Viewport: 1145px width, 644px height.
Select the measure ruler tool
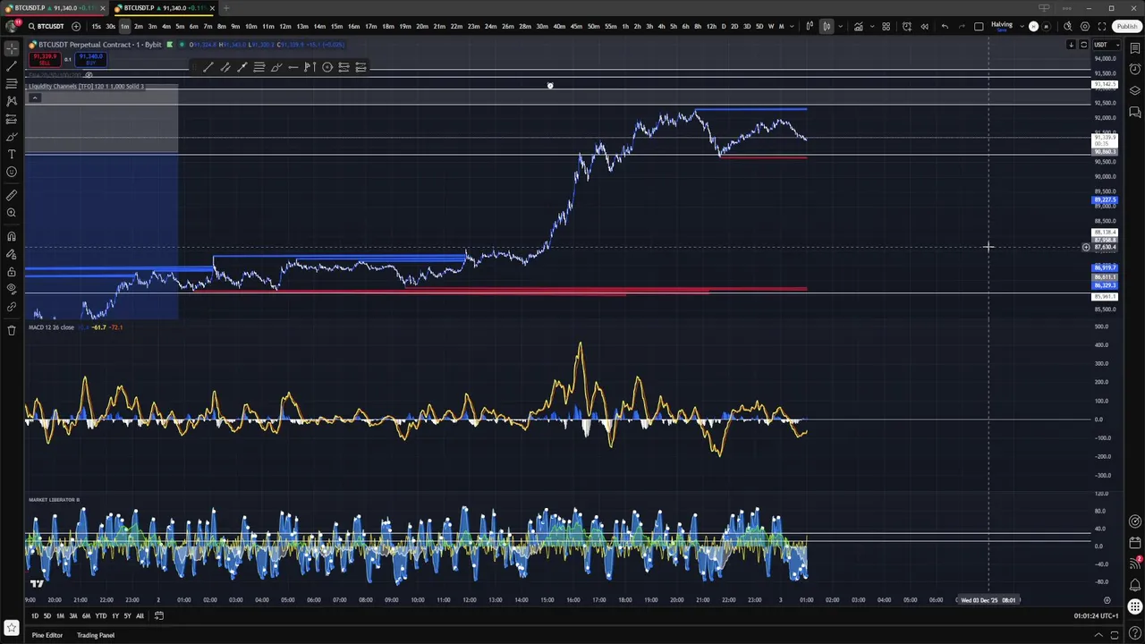[x=12, y=195]
